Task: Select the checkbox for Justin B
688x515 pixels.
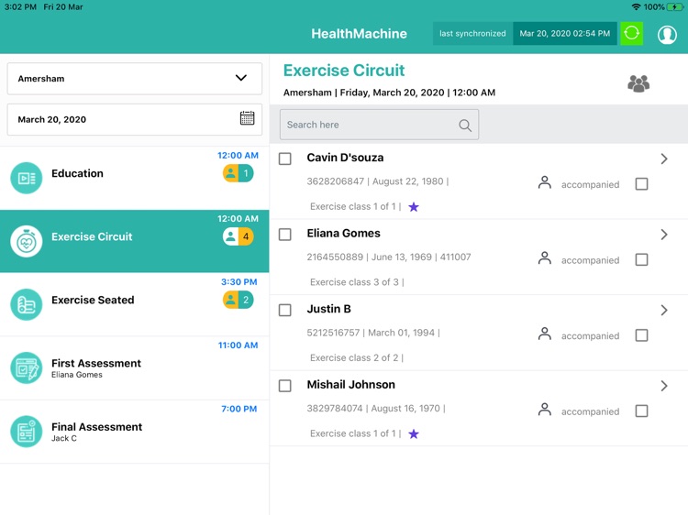Action: (x=284, y=311)
